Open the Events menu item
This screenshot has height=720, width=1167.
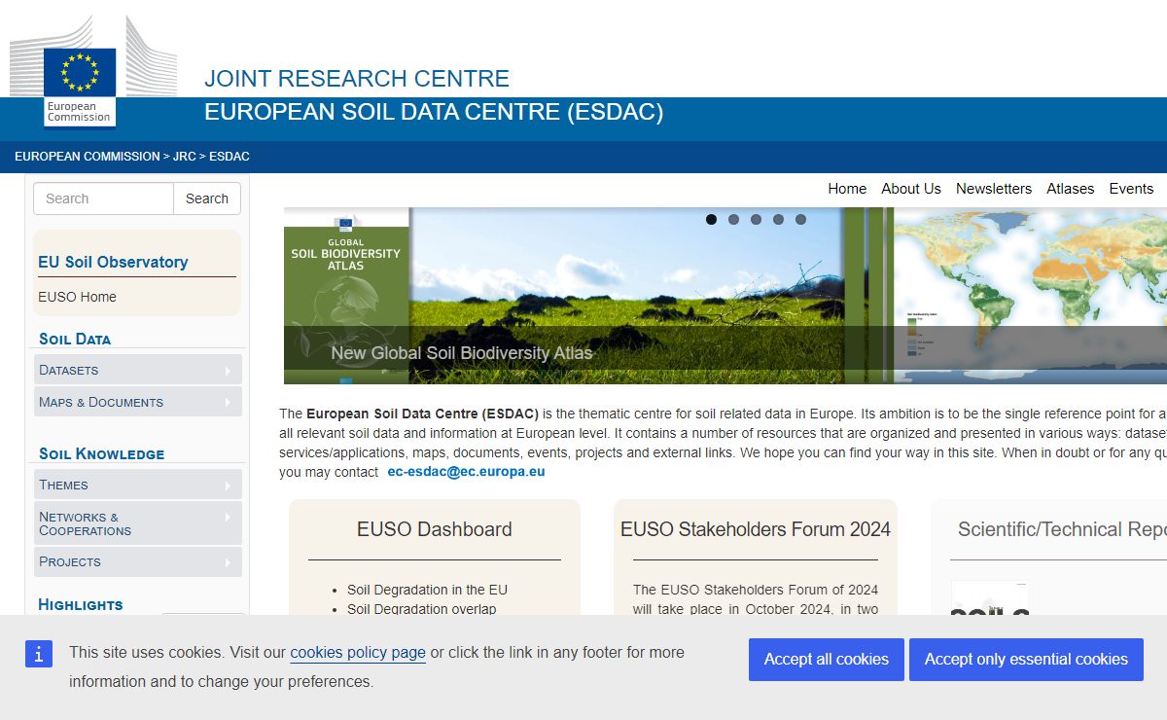click(1131, 189)
